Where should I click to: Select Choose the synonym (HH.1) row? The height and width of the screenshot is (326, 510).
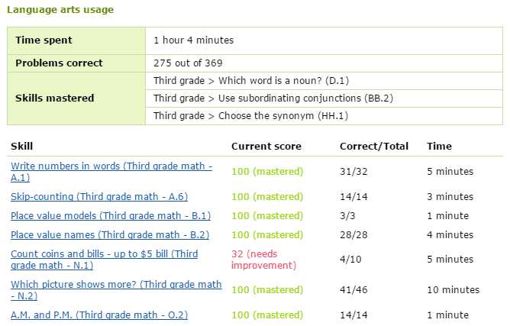pos(324,116)
